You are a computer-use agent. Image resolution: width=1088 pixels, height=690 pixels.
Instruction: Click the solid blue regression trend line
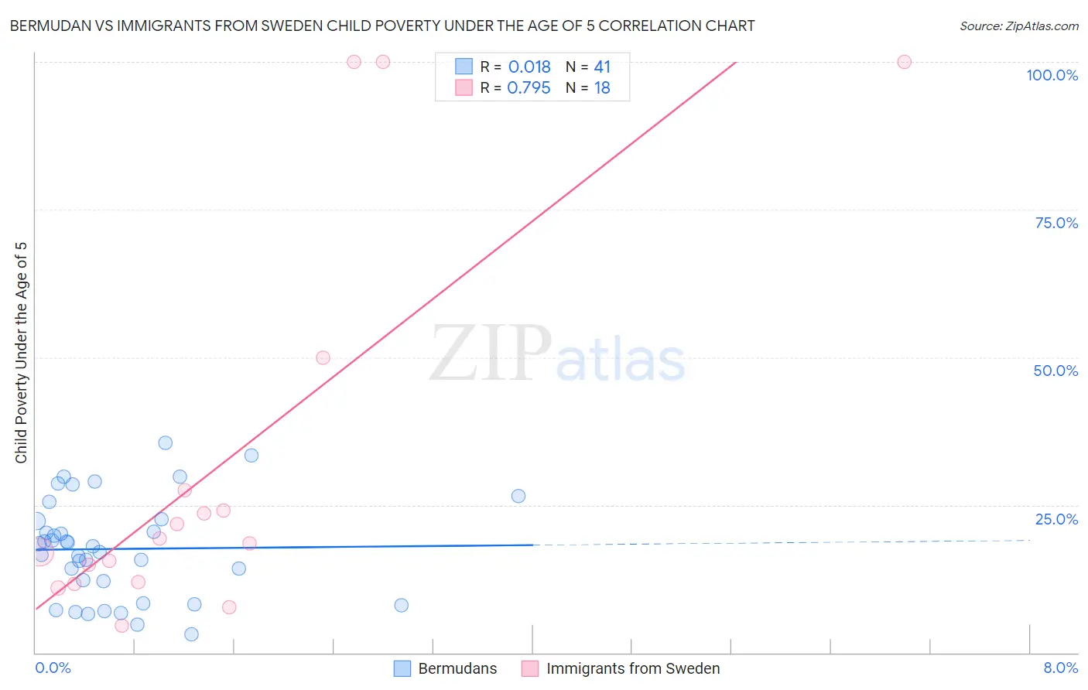[284, 547]
